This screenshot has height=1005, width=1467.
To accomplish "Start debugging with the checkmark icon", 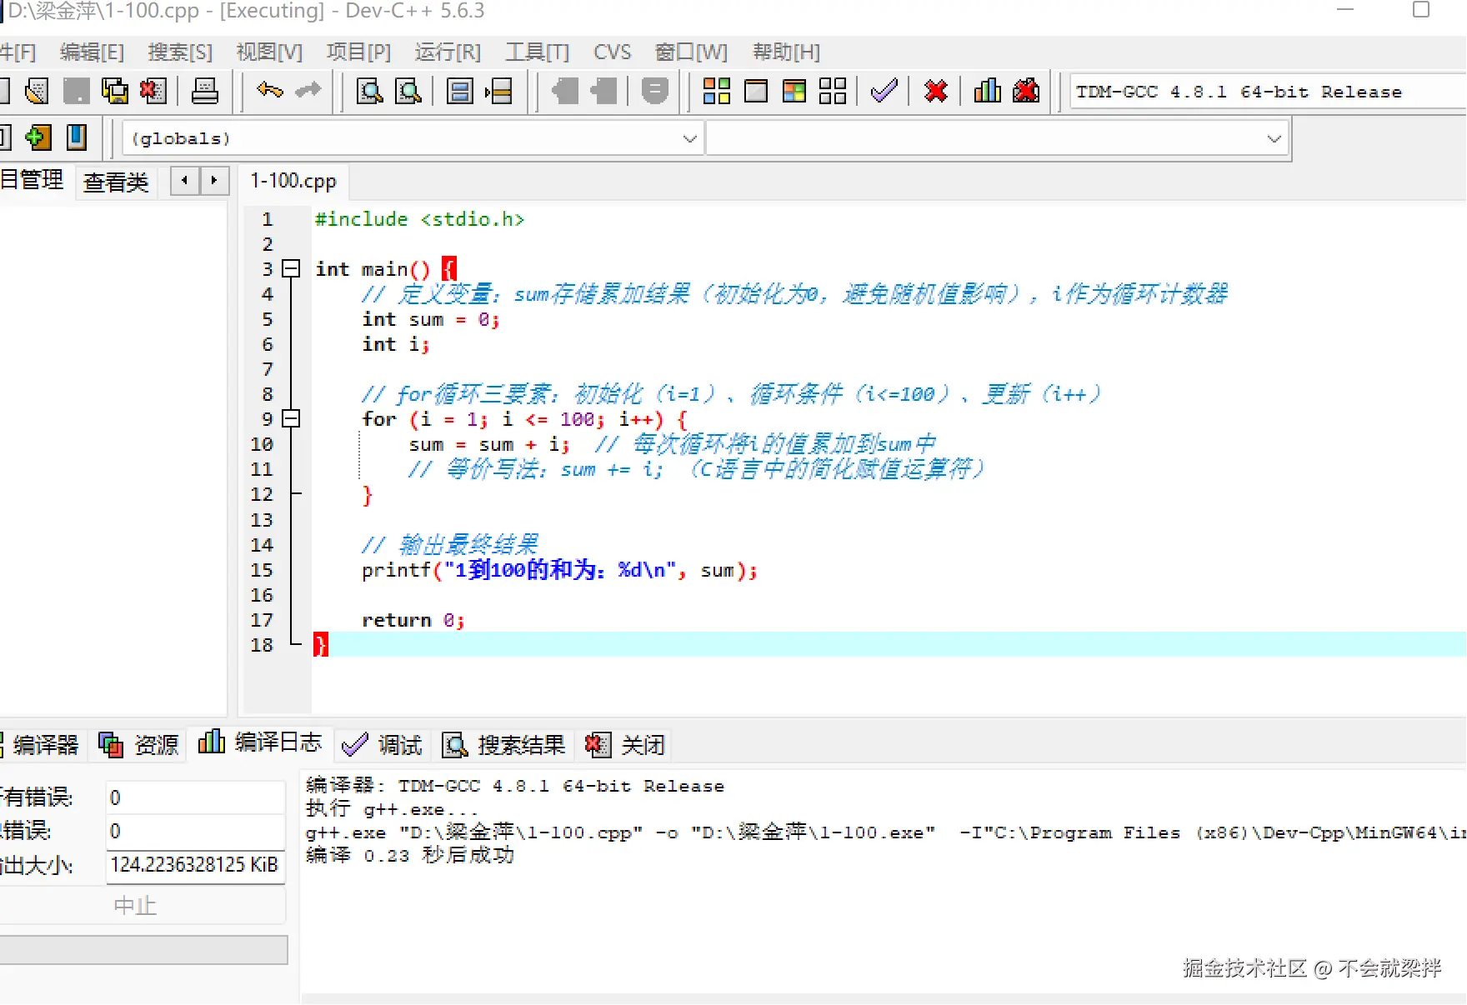I will coord(884,91).
